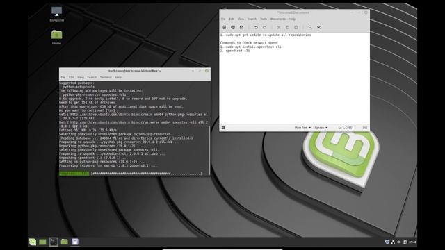Viewport: 445px width, 250px height.
Task: Click the '2. speedtest-cli' line in editor
Action: (x=235, y=51)
